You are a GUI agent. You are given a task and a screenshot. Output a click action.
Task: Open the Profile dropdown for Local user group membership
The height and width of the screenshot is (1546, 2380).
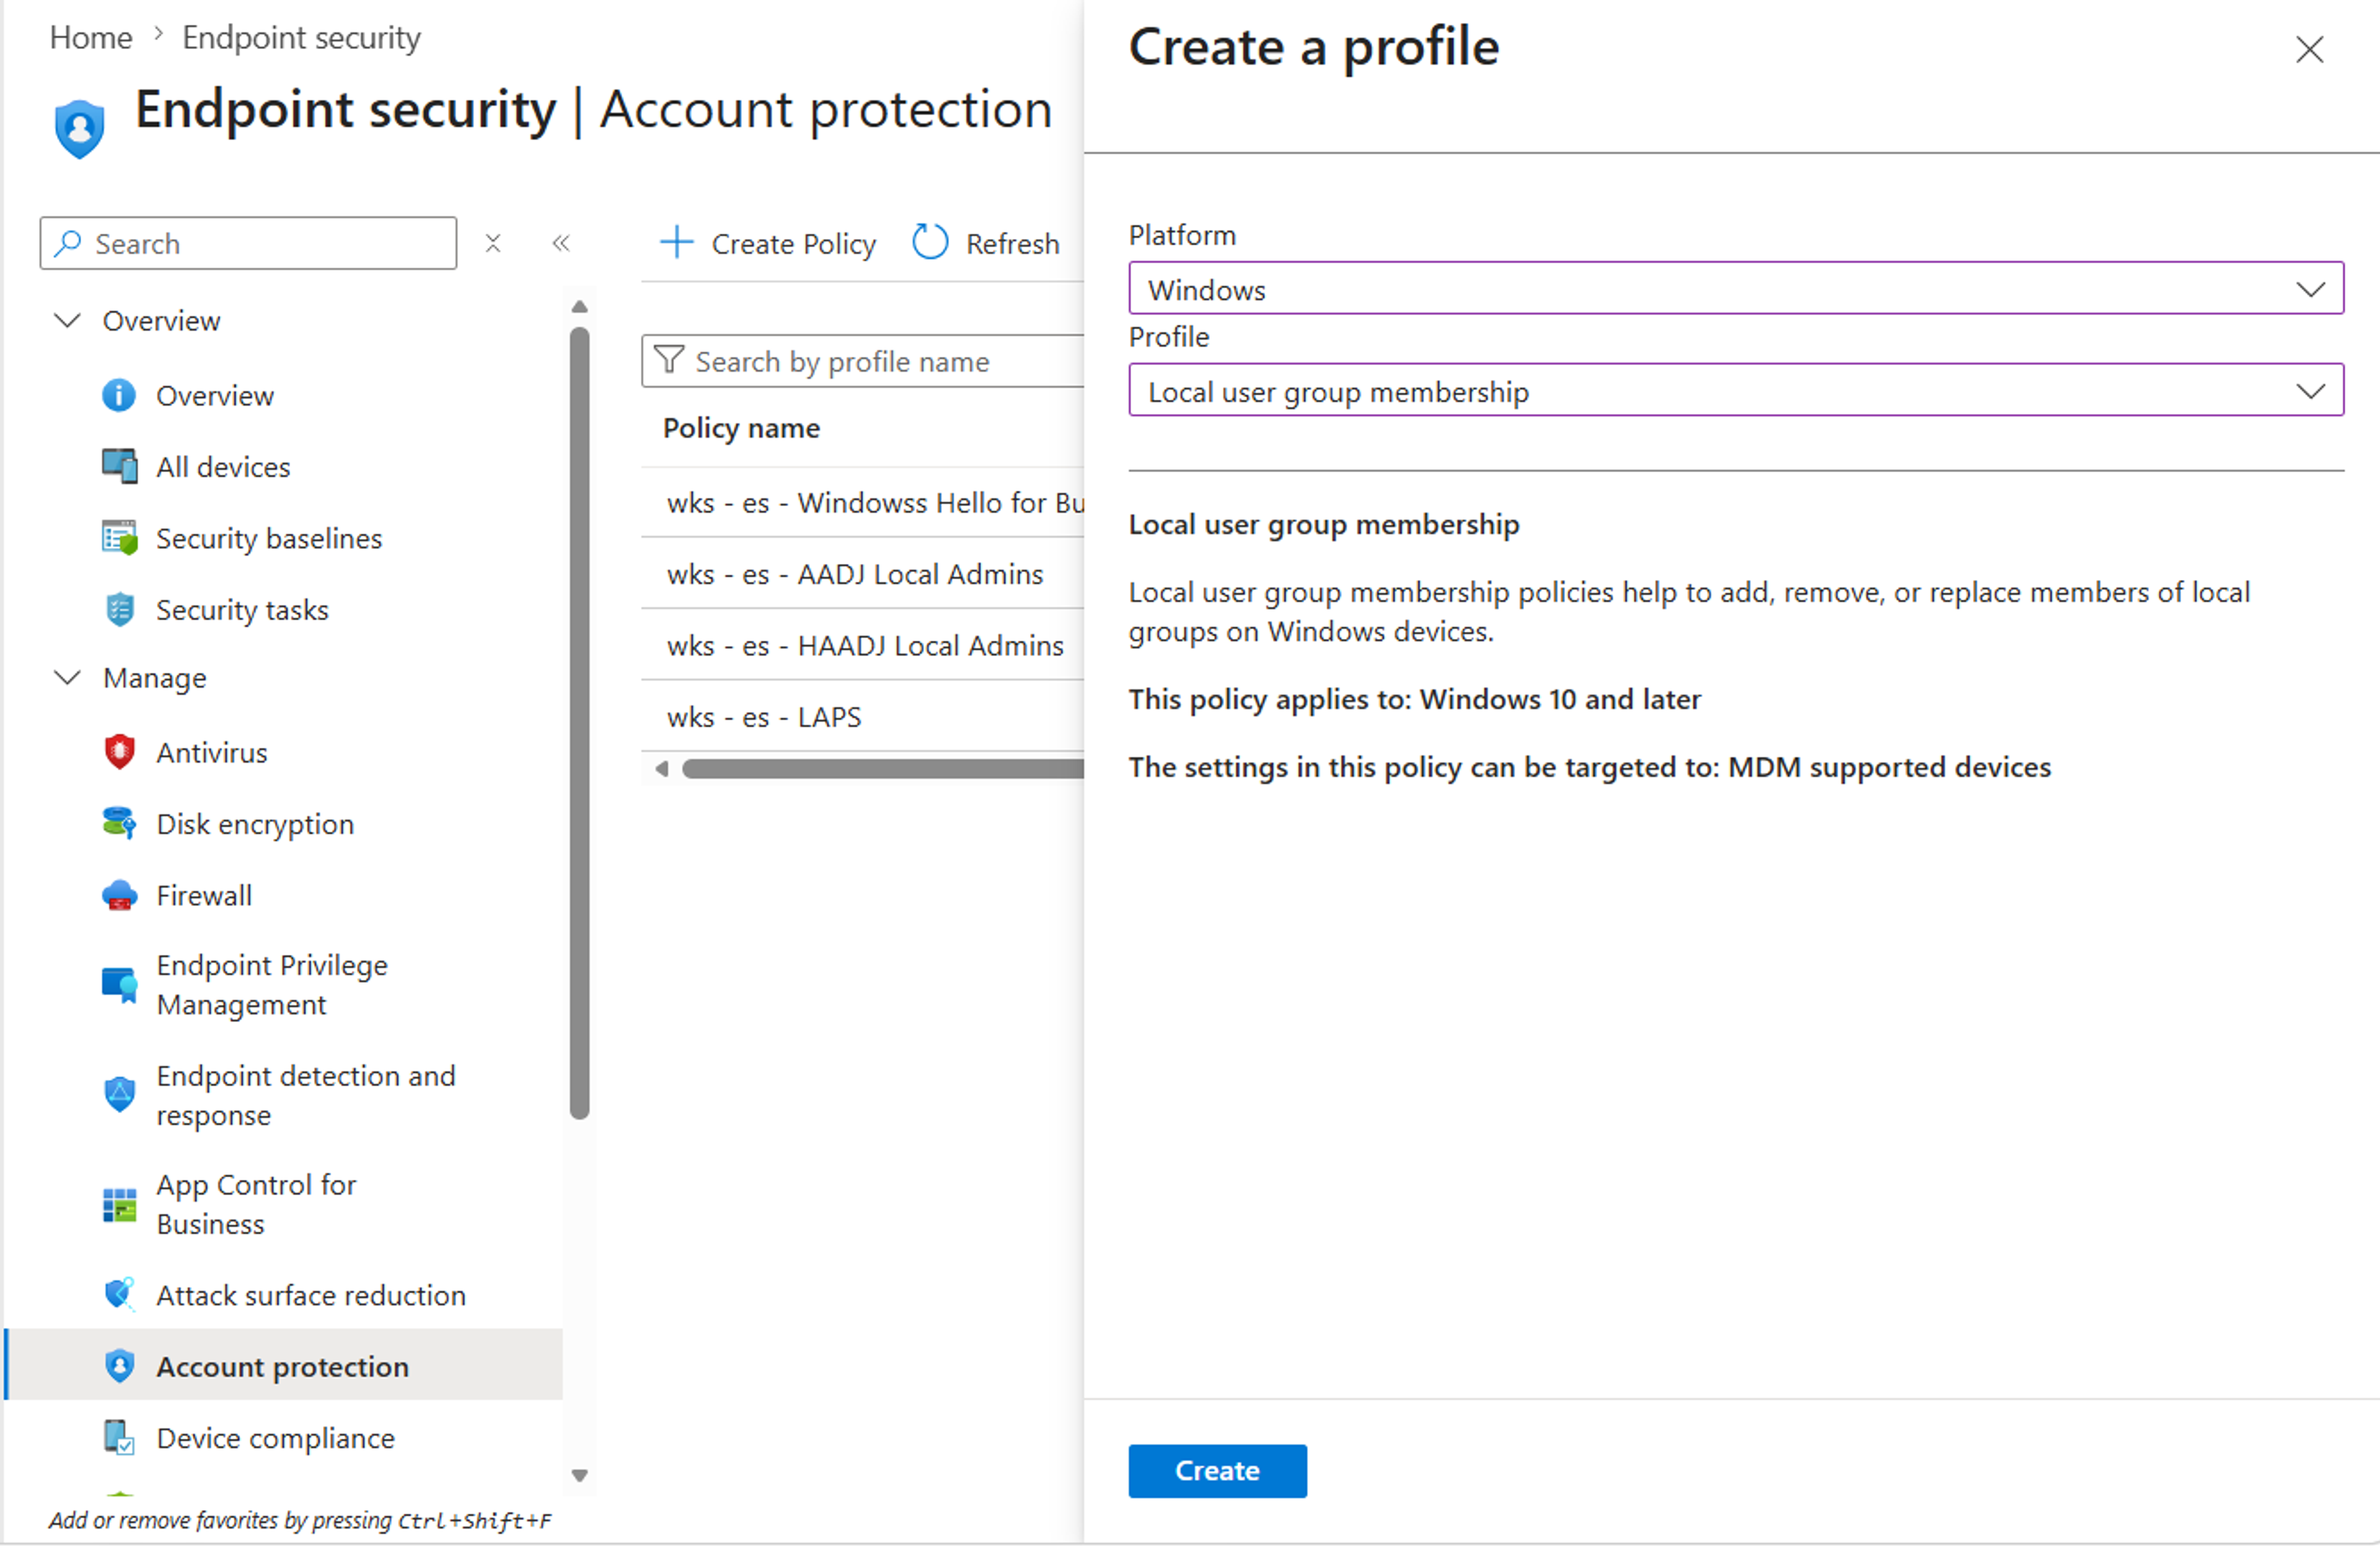[1736, 390]
